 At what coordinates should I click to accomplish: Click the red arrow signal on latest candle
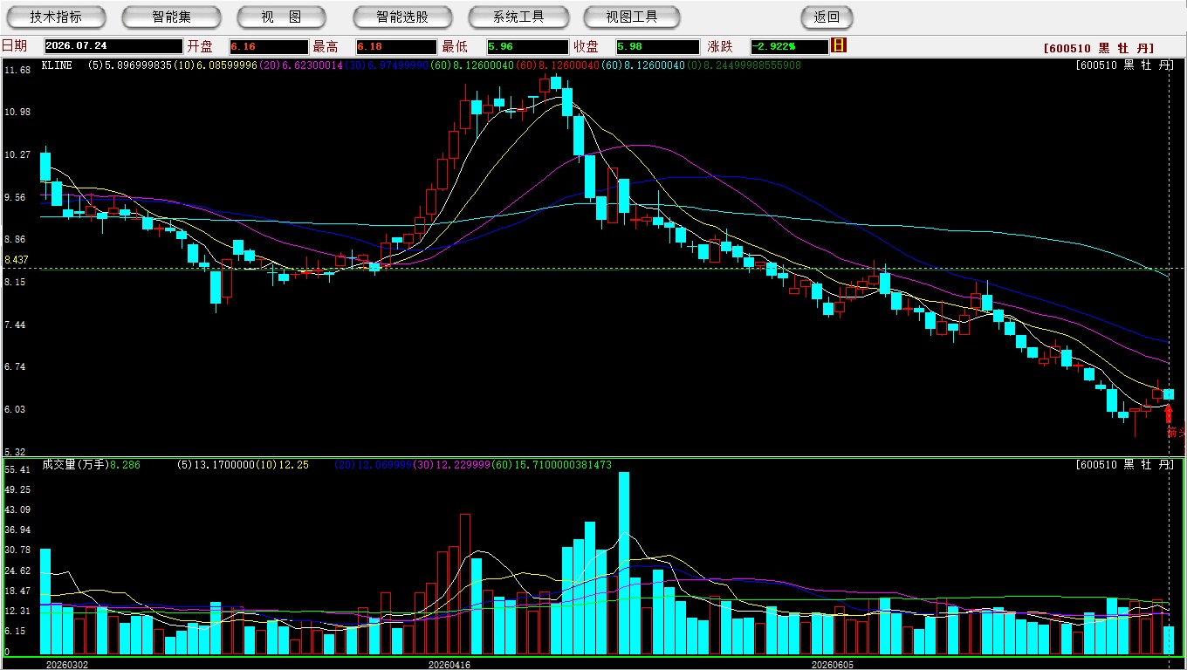[1169, 414]
